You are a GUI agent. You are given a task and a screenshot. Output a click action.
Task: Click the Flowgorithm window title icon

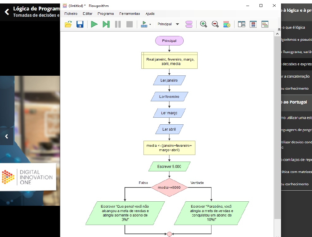[x=65, y=6]
